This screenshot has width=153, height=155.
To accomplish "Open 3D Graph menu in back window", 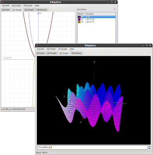I will pos(28,5).
